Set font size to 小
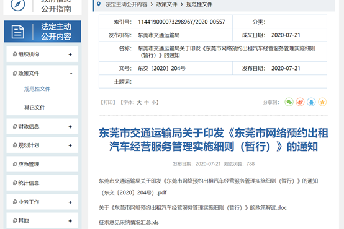The width and height of the screenshot is (344, 229). [x=154, y=102]
